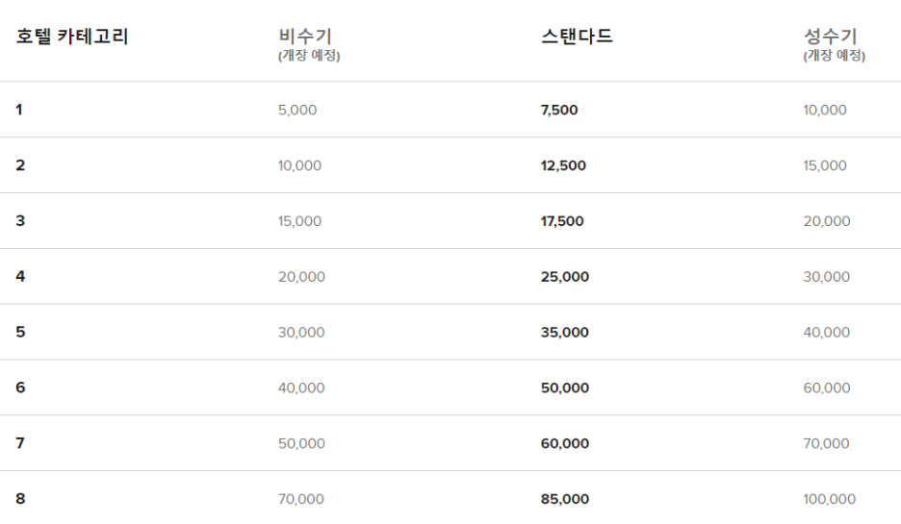This screenshot has width=901, height=524.
Task: Click the 85,000 standard value
Action: click(x=565, y=500)
